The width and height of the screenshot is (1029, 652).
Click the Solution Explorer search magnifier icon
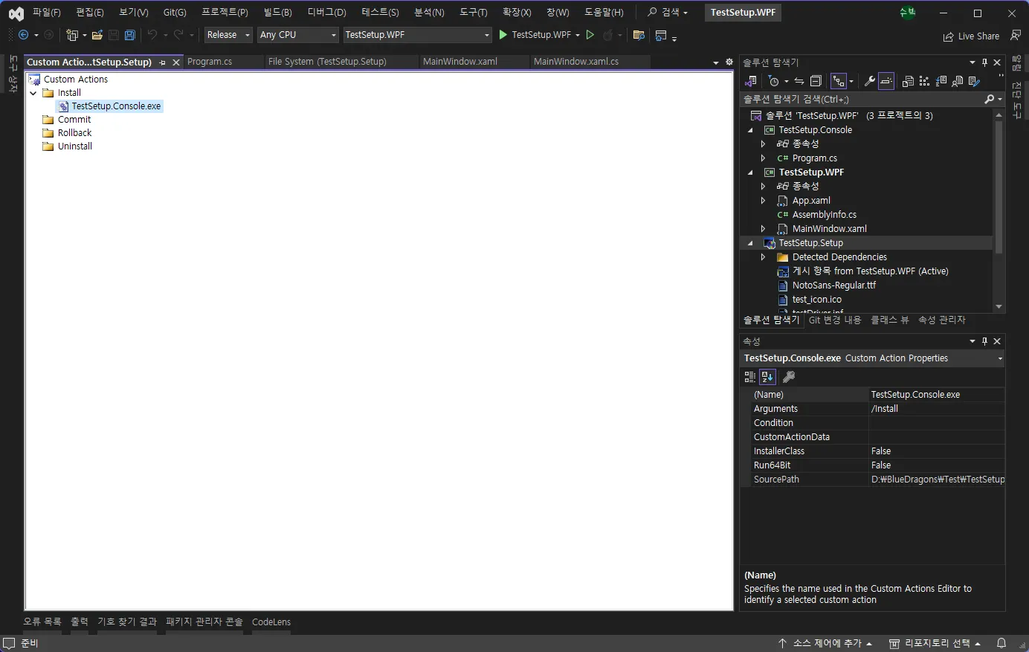coord(989,99)
